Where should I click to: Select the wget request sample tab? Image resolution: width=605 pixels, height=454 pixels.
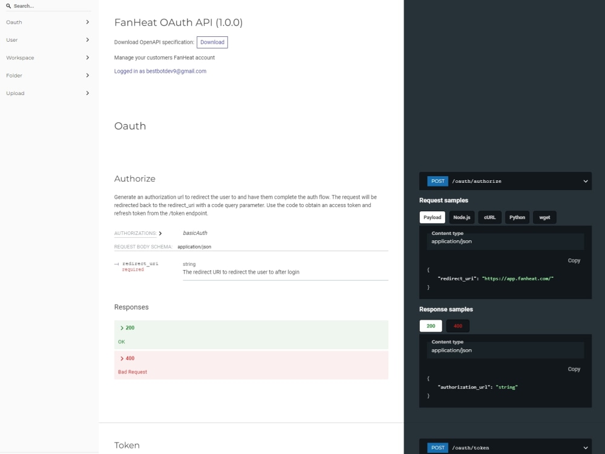544,217
